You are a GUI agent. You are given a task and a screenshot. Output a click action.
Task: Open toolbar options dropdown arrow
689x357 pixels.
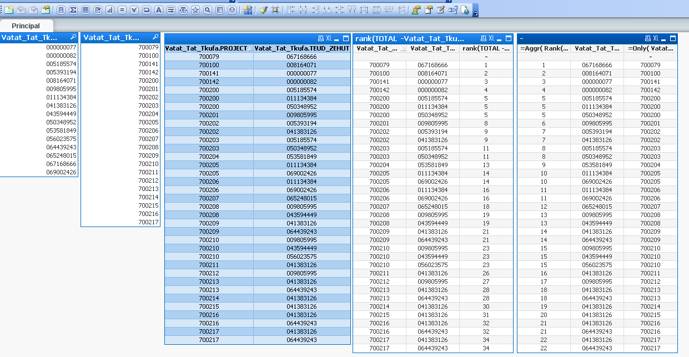[476, 13]
